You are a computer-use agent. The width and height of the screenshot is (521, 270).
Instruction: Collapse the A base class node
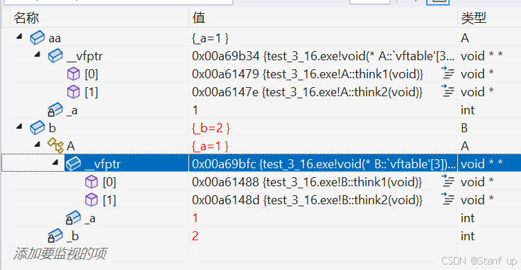(37, 144)
